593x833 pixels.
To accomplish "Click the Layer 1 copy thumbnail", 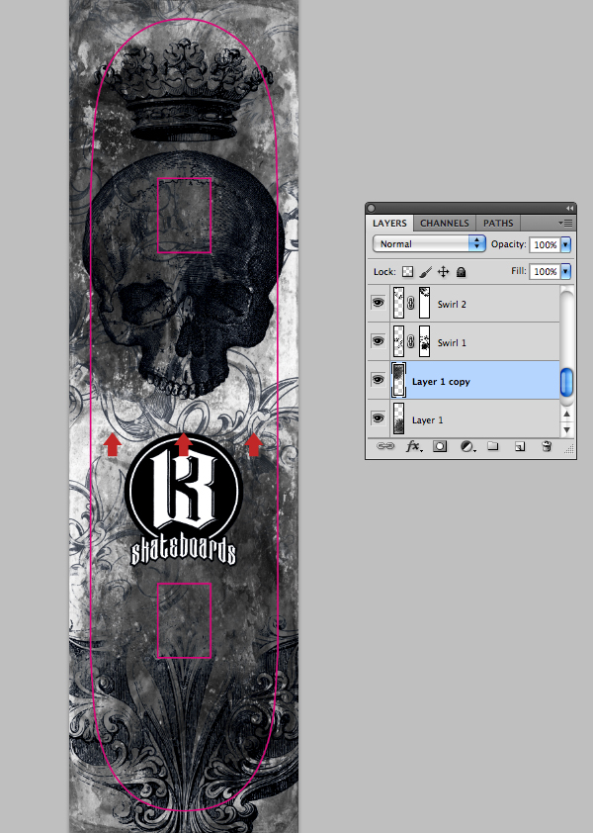I will [398, 380].
